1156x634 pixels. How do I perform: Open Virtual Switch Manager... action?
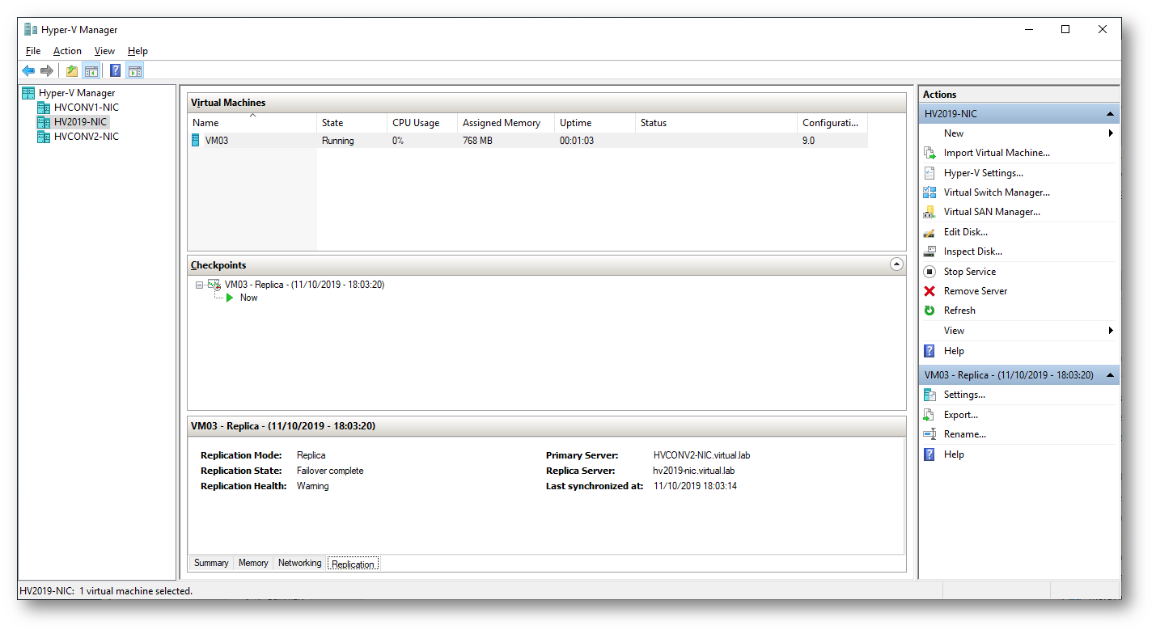click(x=997, y=192)
